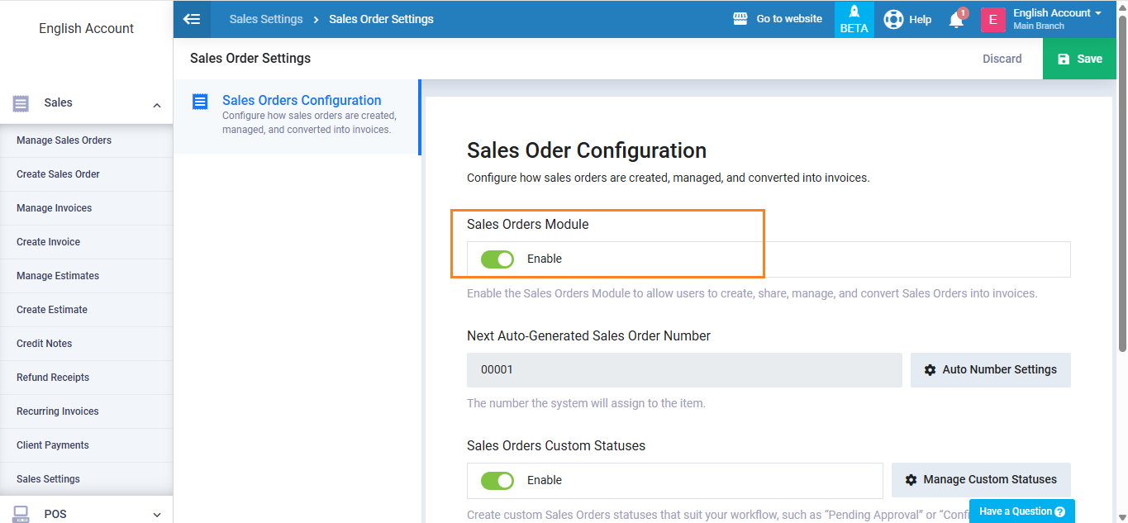Screen dimensions: 1128x523
Task: Open Manage Invoices from sidebar
Action: click(55, 208)
